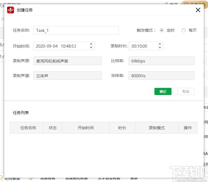Screen dimensions: 208x182
Task: Confirm with the green 确定 button
Action: 163,91
